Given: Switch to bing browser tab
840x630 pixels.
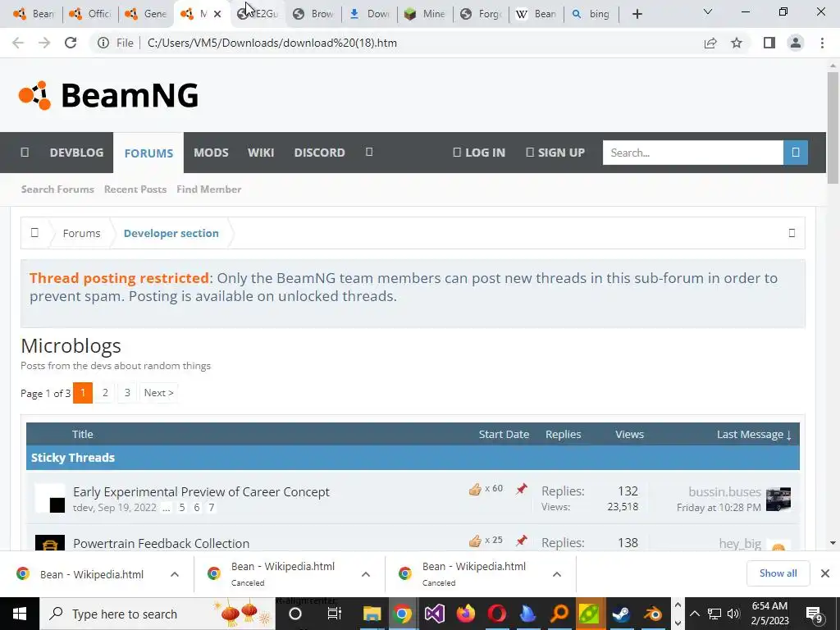Looking at the screenshot, I should click(x=591, y=14).
